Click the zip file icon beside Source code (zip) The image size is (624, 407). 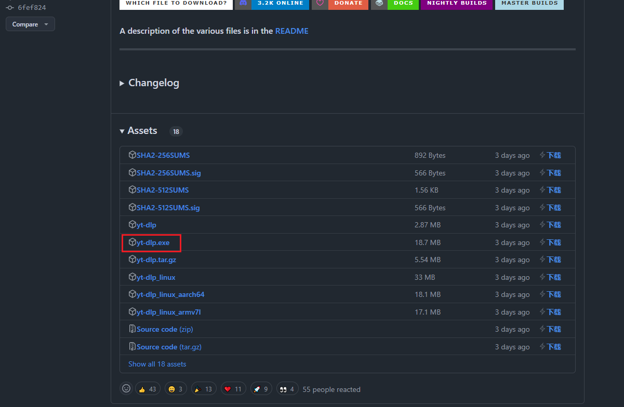(132, 329)
